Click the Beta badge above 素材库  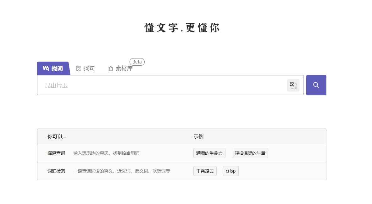pos(137,62)
